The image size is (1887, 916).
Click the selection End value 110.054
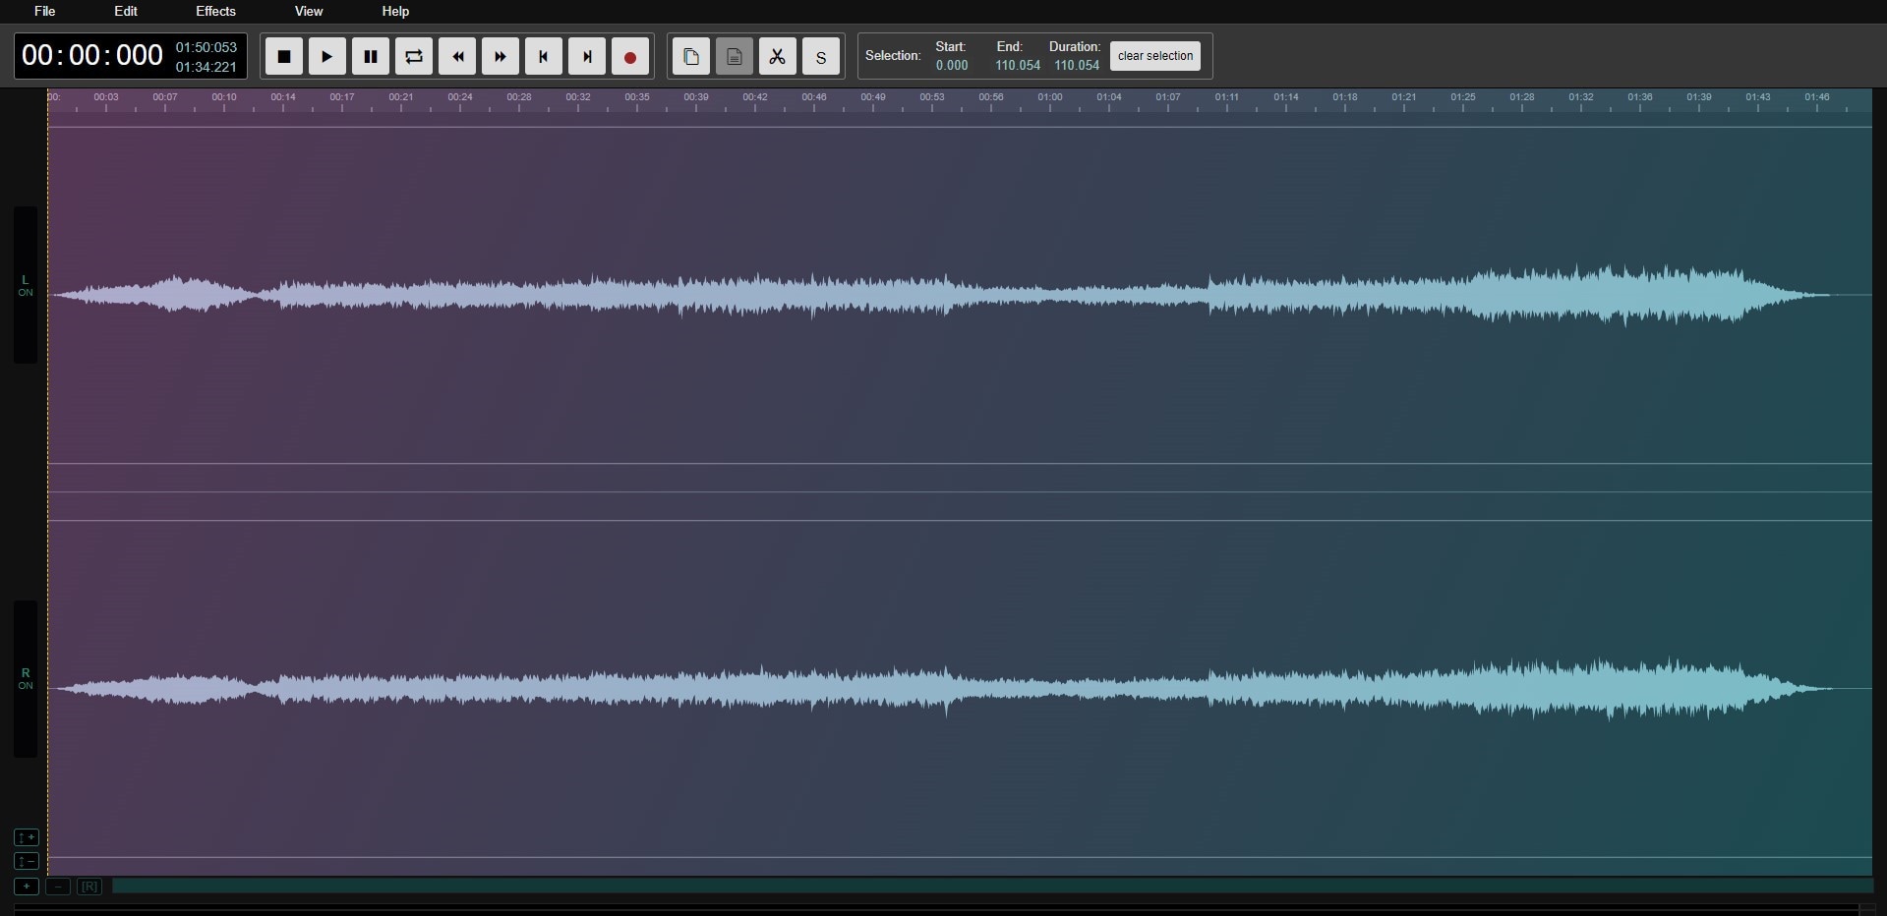[x=1018, y=65]
